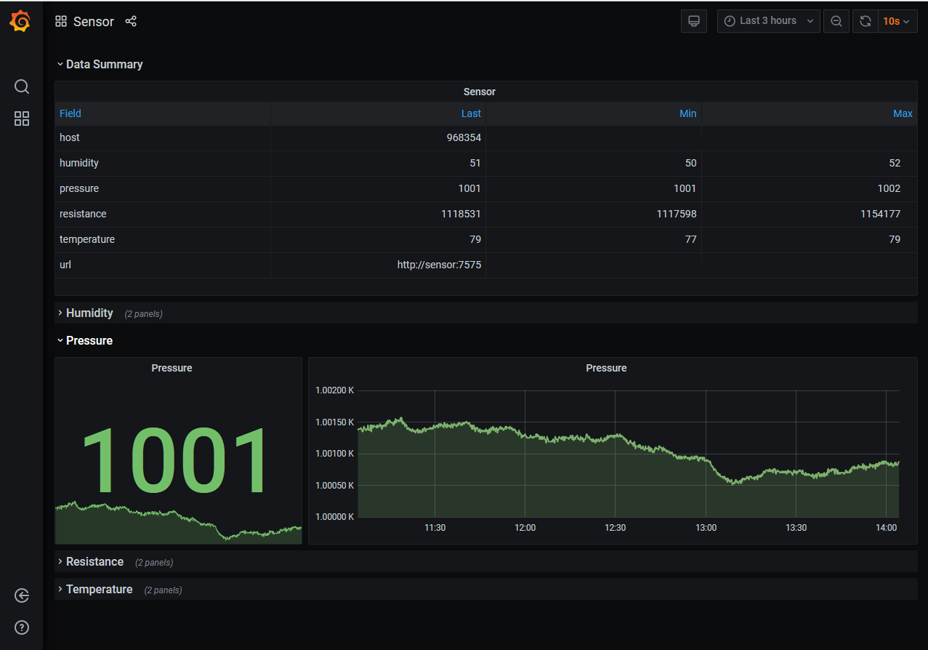Image resolution: width=928 pixels, height=650 pixels.
Task: Collapse the Pressure row
Action: point(89,340)
